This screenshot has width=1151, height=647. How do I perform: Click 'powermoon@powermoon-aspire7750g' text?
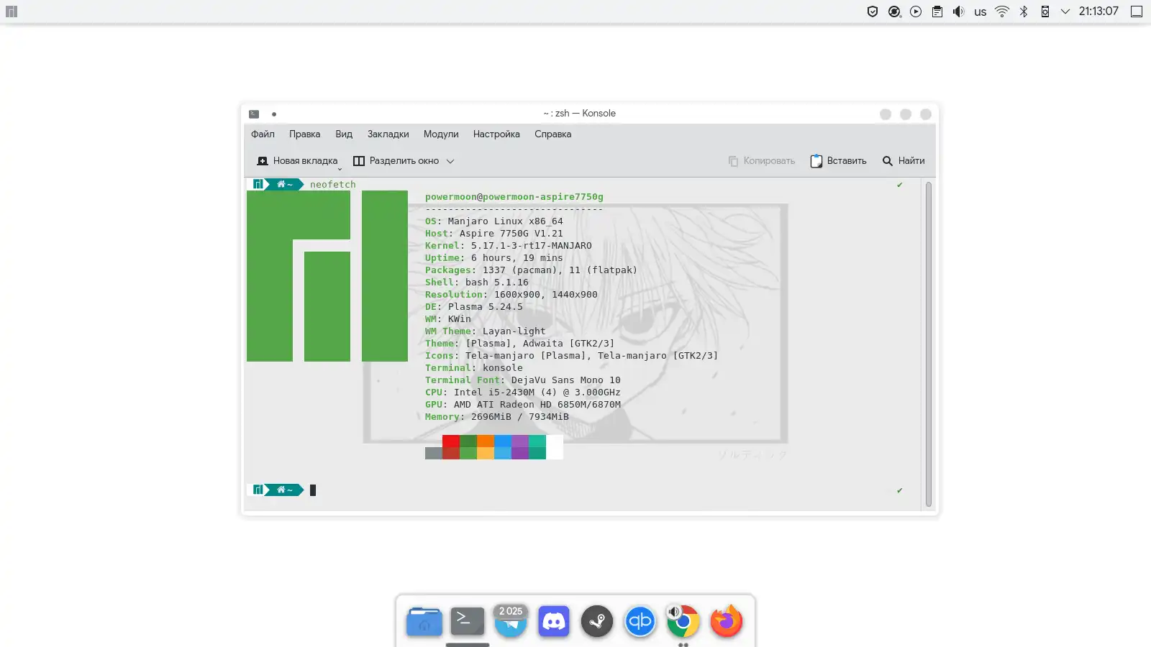(514, 197)
